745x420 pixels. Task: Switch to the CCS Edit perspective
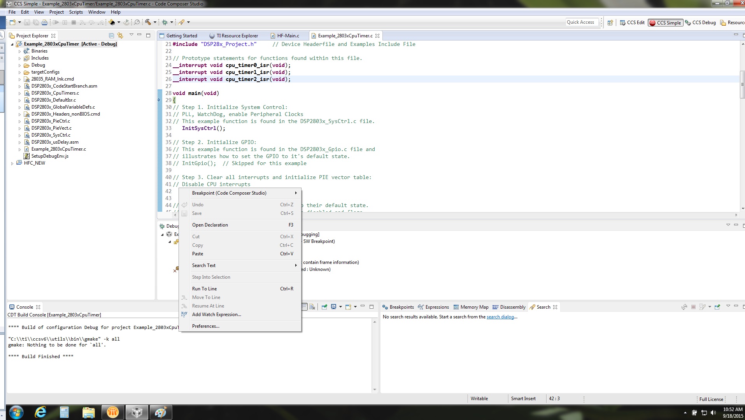(x=632, y=23)
